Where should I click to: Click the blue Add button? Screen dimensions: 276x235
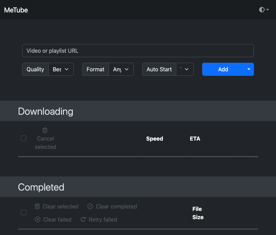tap(223, 69)
